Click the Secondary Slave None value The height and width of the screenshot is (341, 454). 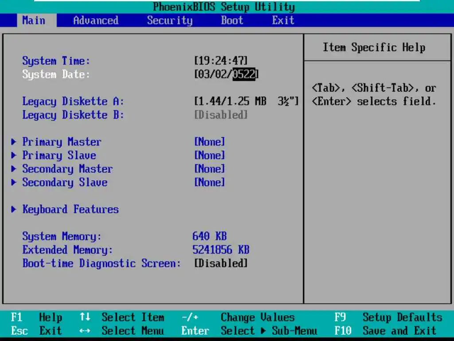[x=210, y=182]
